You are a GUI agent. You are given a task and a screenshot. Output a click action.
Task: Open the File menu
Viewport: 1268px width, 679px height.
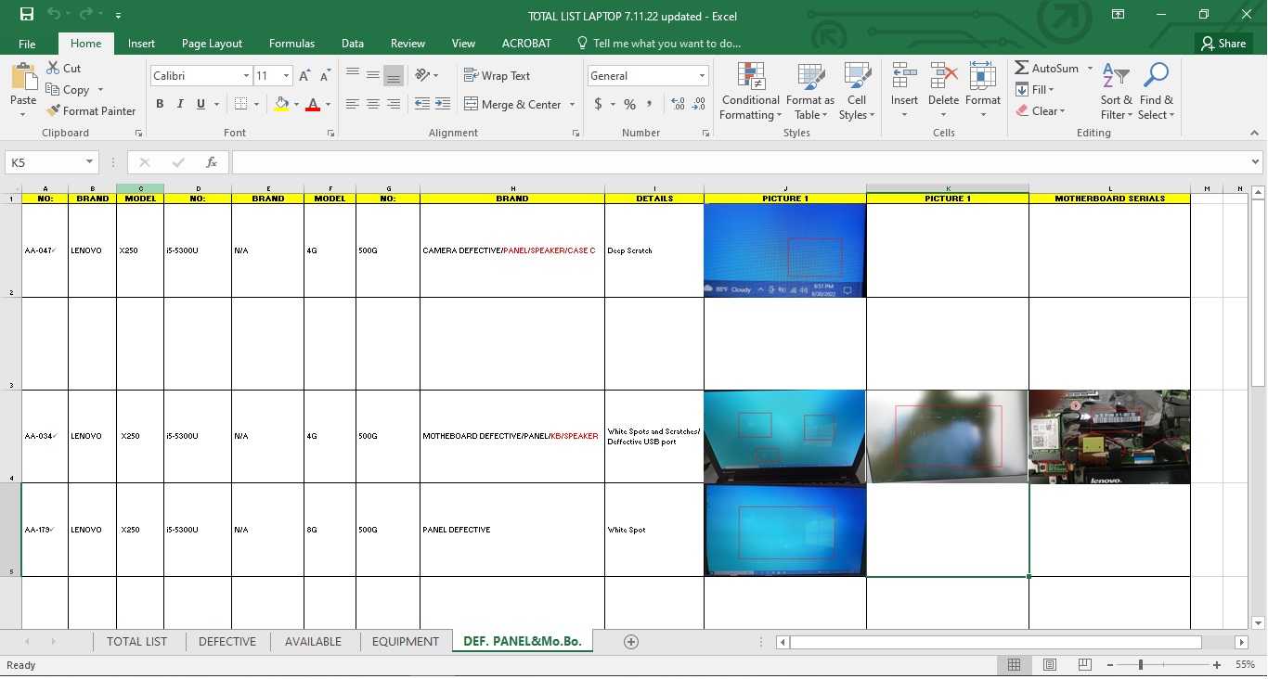pyautogui.click(x=27, y=44)
